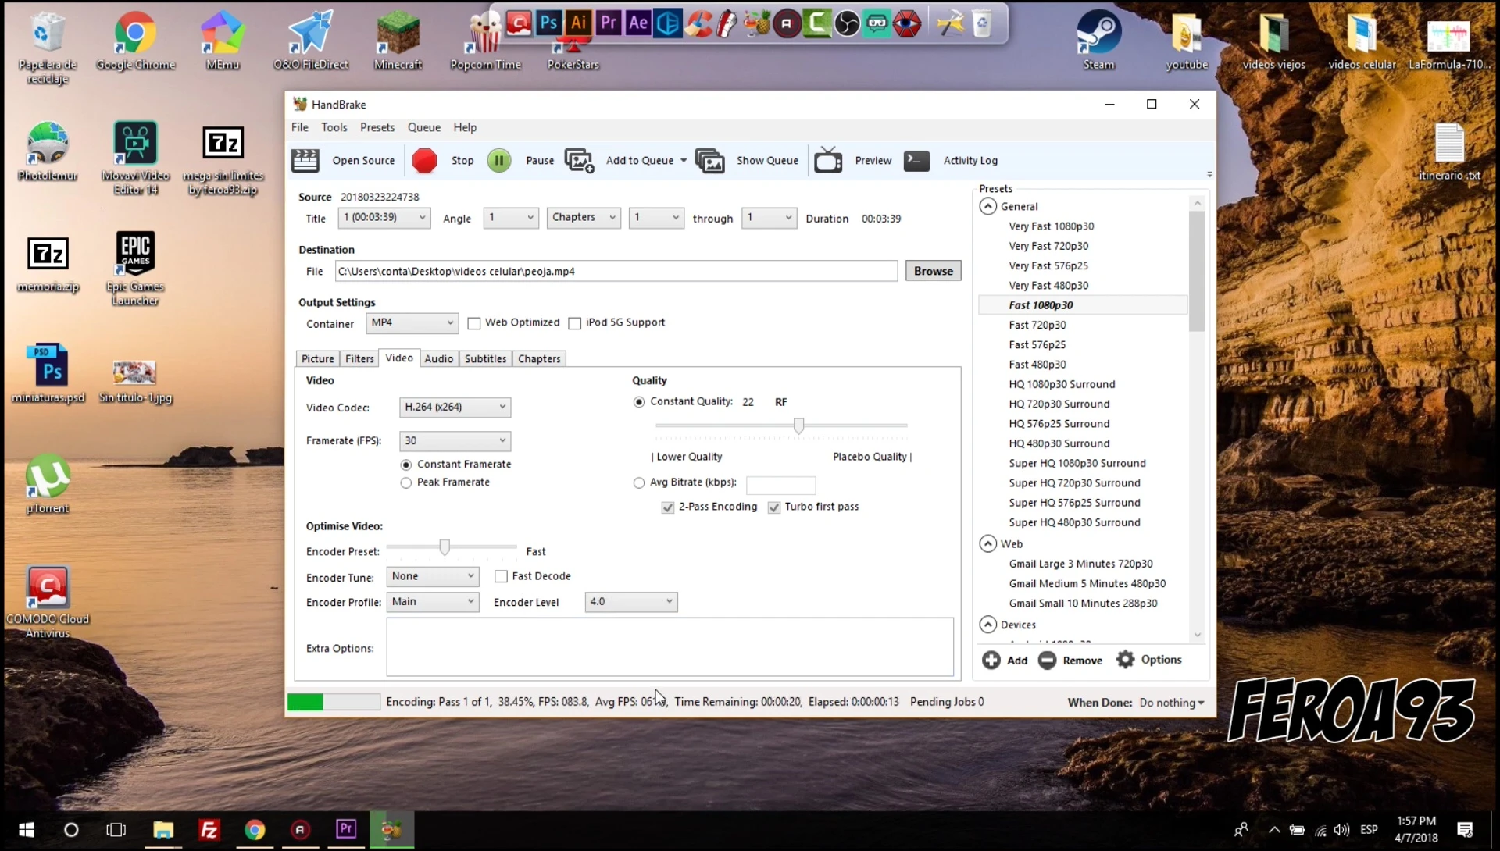Select the Movavi Video Editor 14 icon
Viewport: 1500px width, 851px height.
[x=135, y=157]
